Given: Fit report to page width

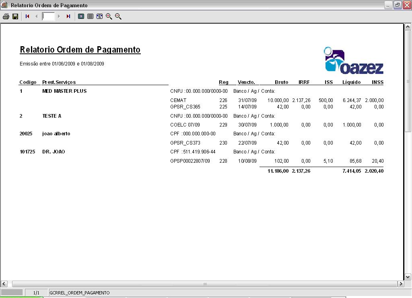Looking at the screenshot, I should 100,16.
